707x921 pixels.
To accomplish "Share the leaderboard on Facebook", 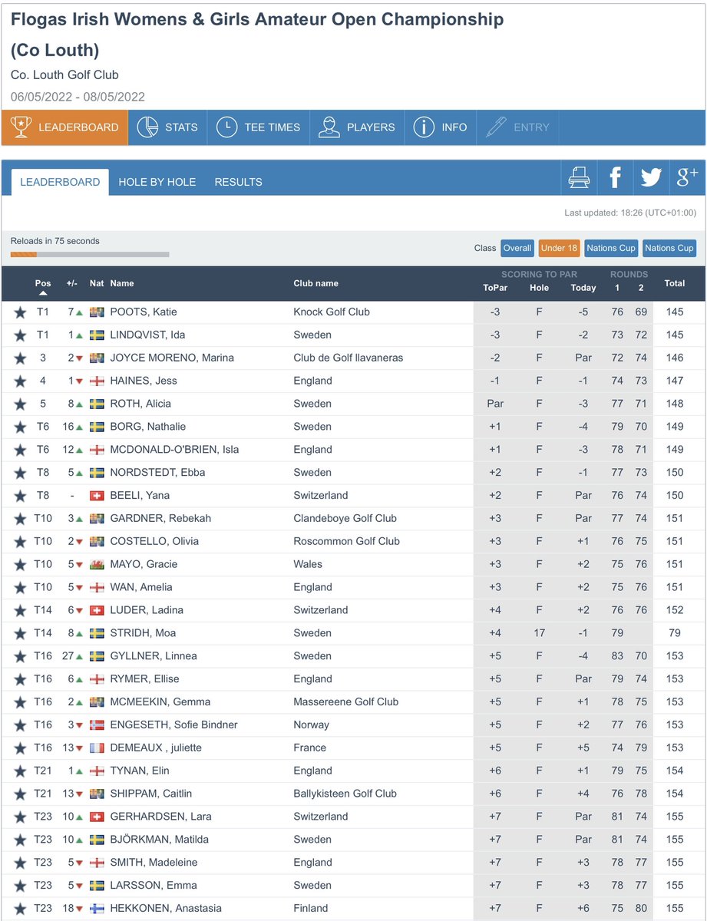I will tap(615, 178).
